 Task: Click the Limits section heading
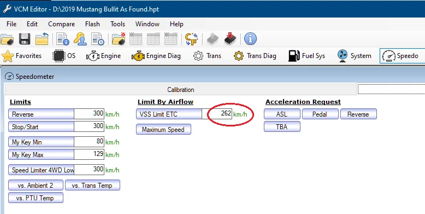point(20,102)
